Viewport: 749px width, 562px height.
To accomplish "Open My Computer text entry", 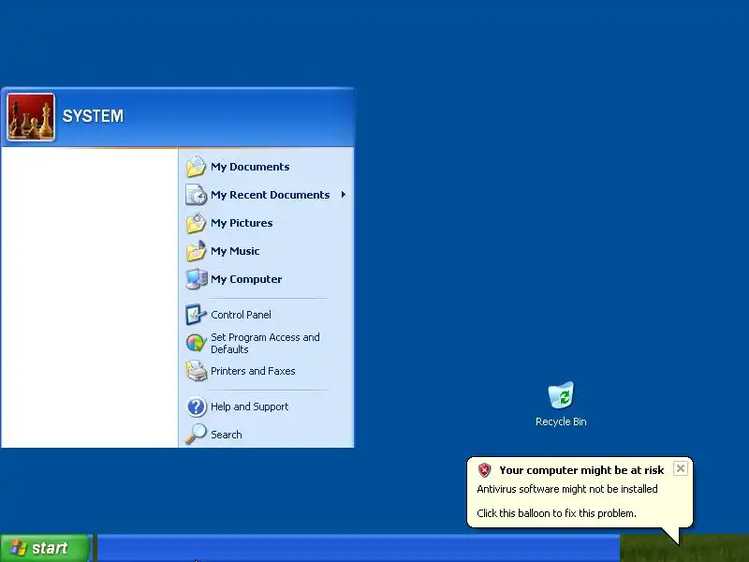I will pyautogui.click(x=246, y=279).
